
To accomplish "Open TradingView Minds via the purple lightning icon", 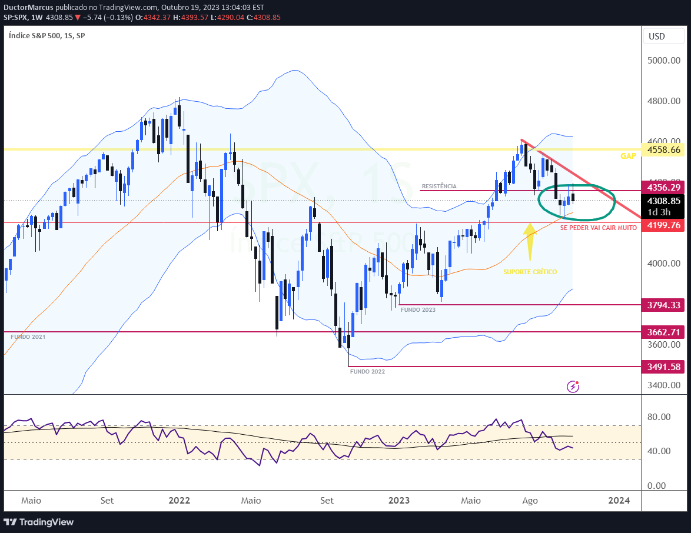I will tap(573, 387).
